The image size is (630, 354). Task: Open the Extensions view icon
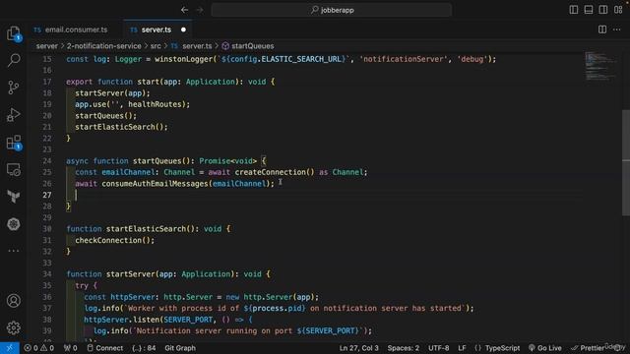14,142
